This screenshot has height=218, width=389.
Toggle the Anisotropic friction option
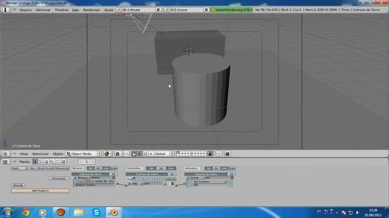coord(59,179)
